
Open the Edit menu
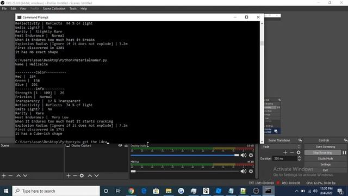[13, 9]
